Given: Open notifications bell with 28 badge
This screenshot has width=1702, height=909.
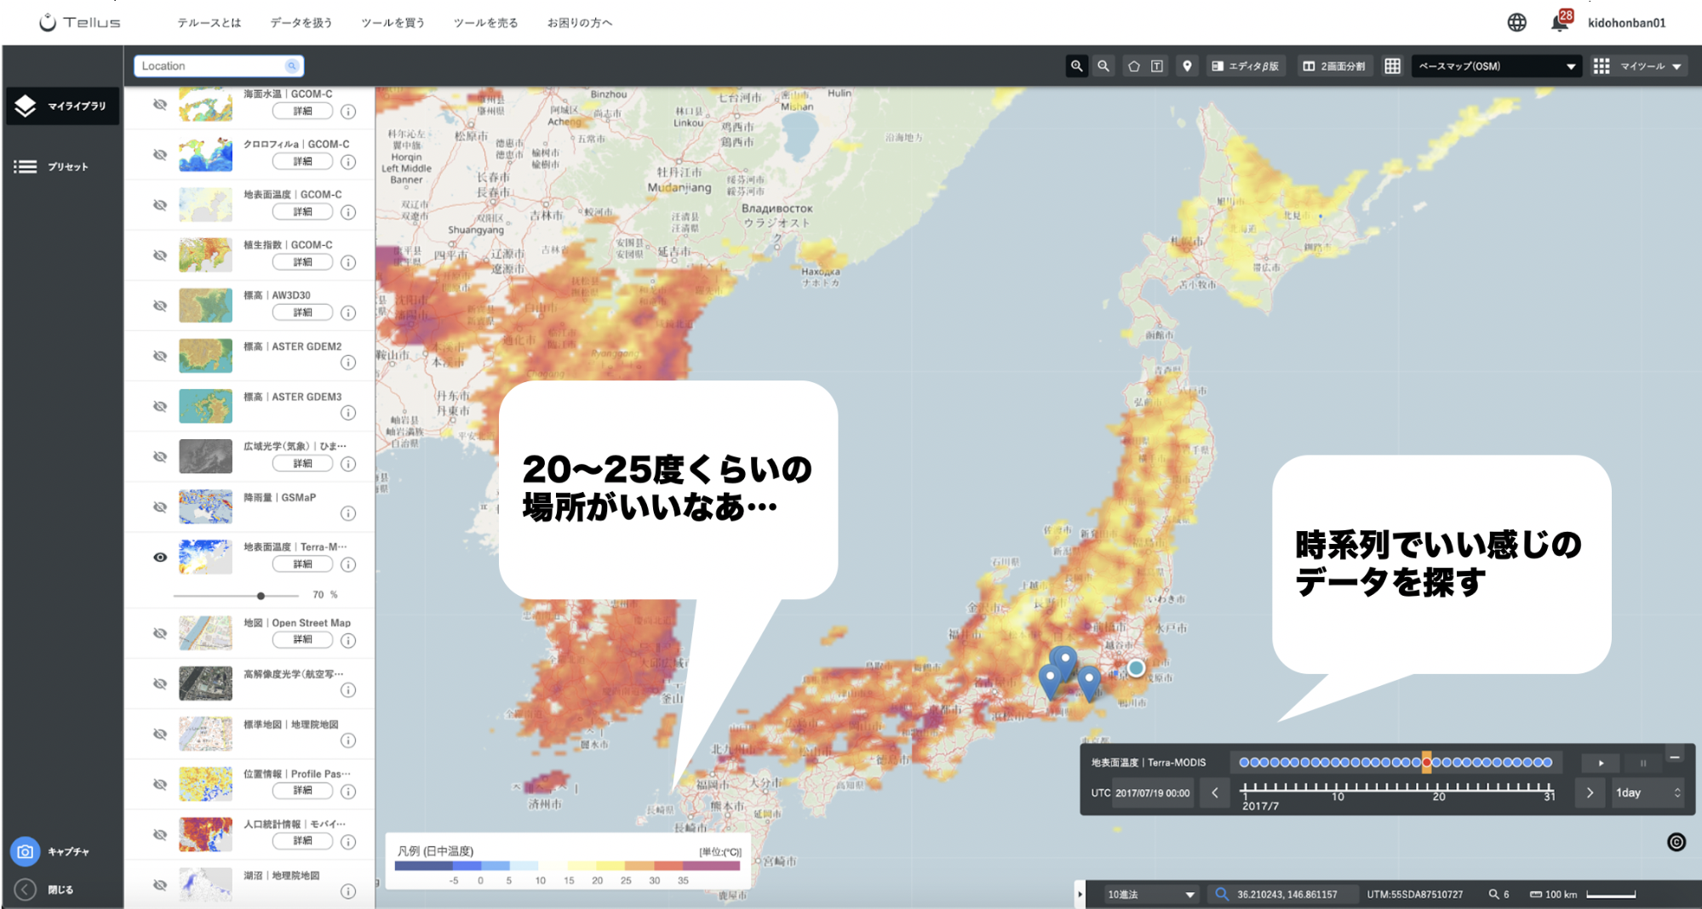Looking at the screenshot, I should (x=1561, y=21).
